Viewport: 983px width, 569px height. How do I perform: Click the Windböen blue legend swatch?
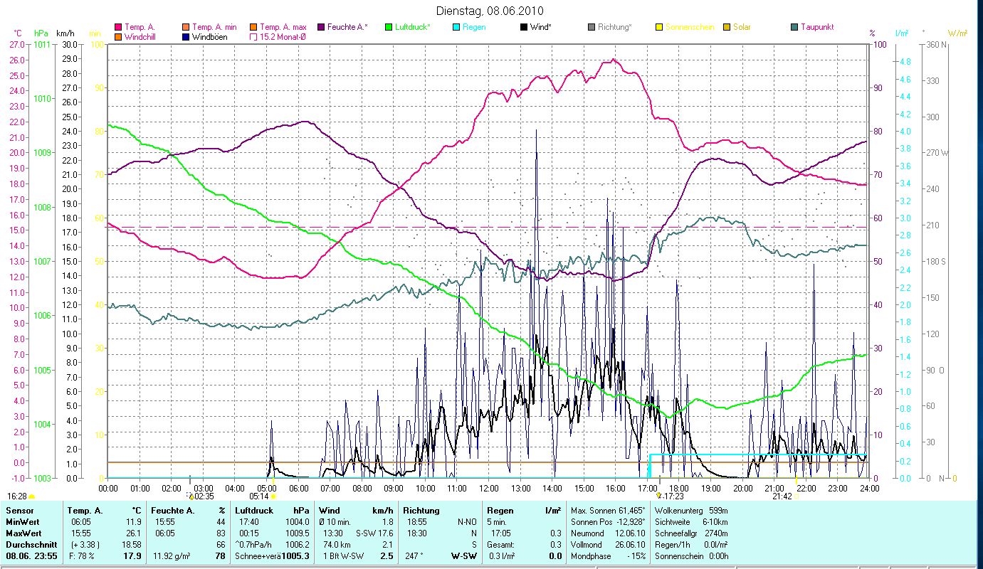(186, 36)
